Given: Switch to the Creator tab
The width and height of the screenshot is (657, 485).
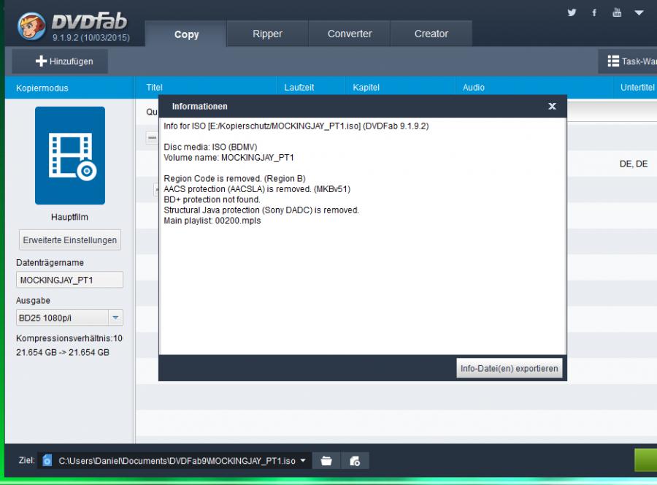Looking at the screenshot, I should [431, 34].
